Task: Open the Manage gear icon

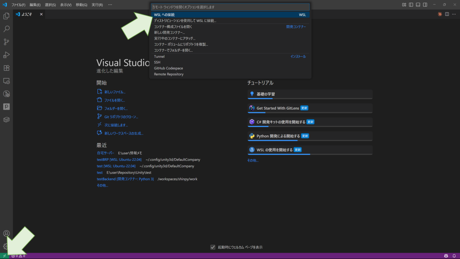Action: 5,246
